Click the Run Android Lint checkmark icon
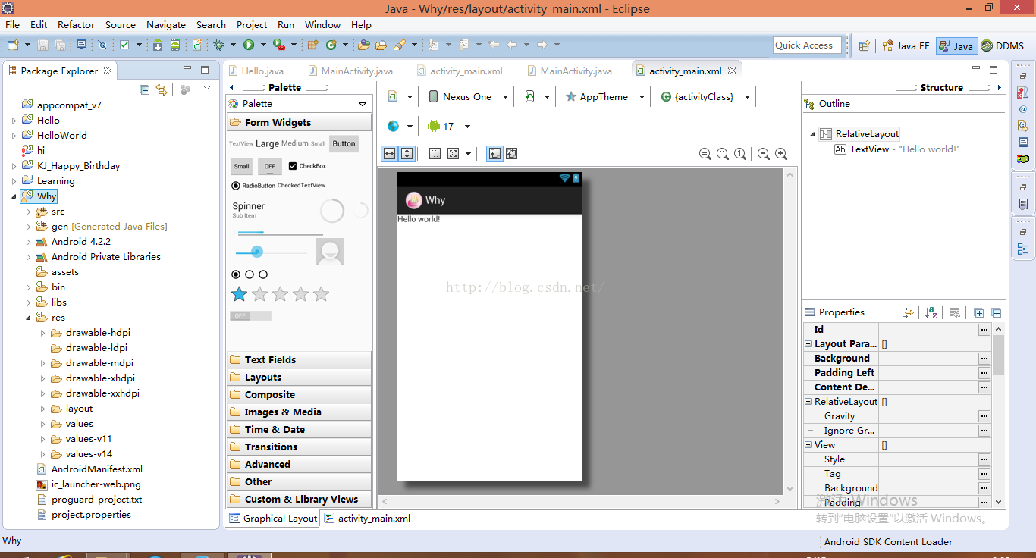This screenshot has width=1036, height=558. point(124,45)
